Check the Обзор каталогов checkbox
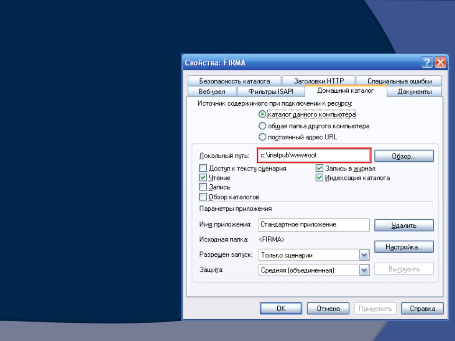 (x=203, y=197)
